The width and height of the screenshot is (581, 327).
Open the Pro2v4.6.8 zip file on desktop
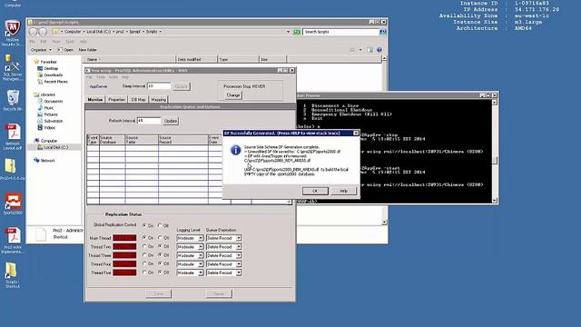[12, 170]
